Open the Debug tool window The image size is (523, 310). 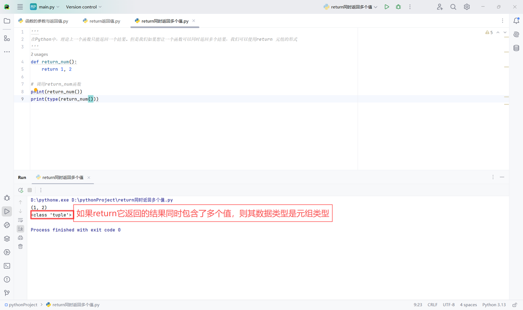(7, 198)
